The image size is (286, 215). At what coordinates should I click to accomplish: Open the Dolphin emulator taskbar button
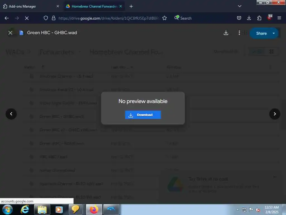click(111, 209)
